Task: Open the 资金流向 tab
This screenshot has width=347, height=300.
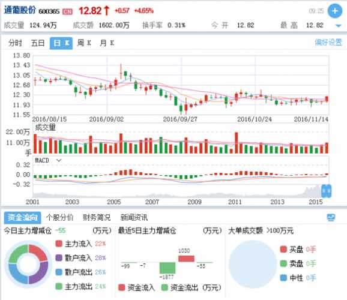Action: click(x=22, y=218)
